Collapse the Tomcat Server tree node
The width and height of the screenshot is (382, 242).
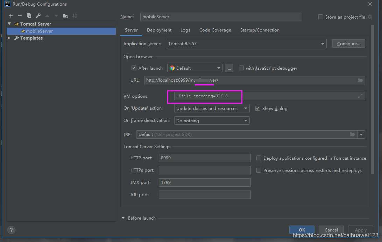pyautogui.click(x=9, y=24)
